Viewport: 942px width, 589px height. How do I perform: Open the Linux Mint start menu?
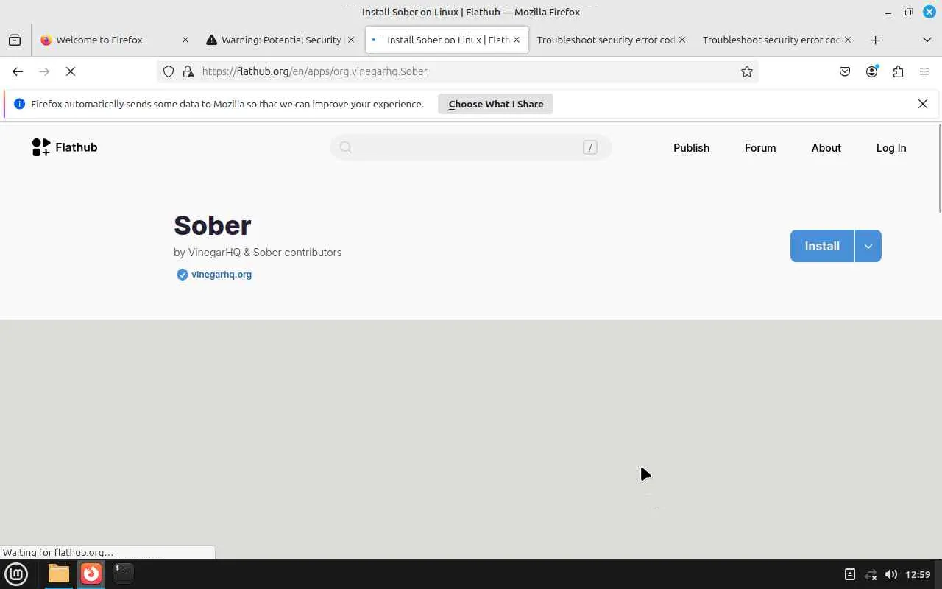(16, 574)
